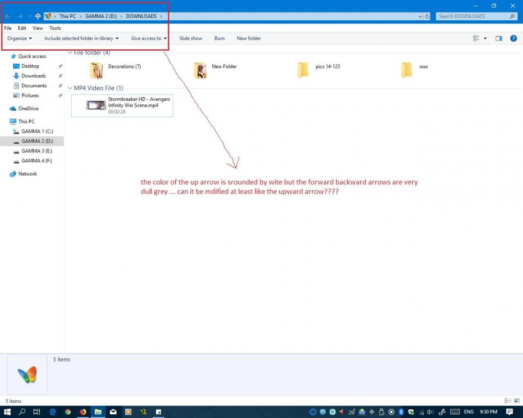Expand Include selected folder in library menu
The image size is (523, 418).
tap(81, 38)
